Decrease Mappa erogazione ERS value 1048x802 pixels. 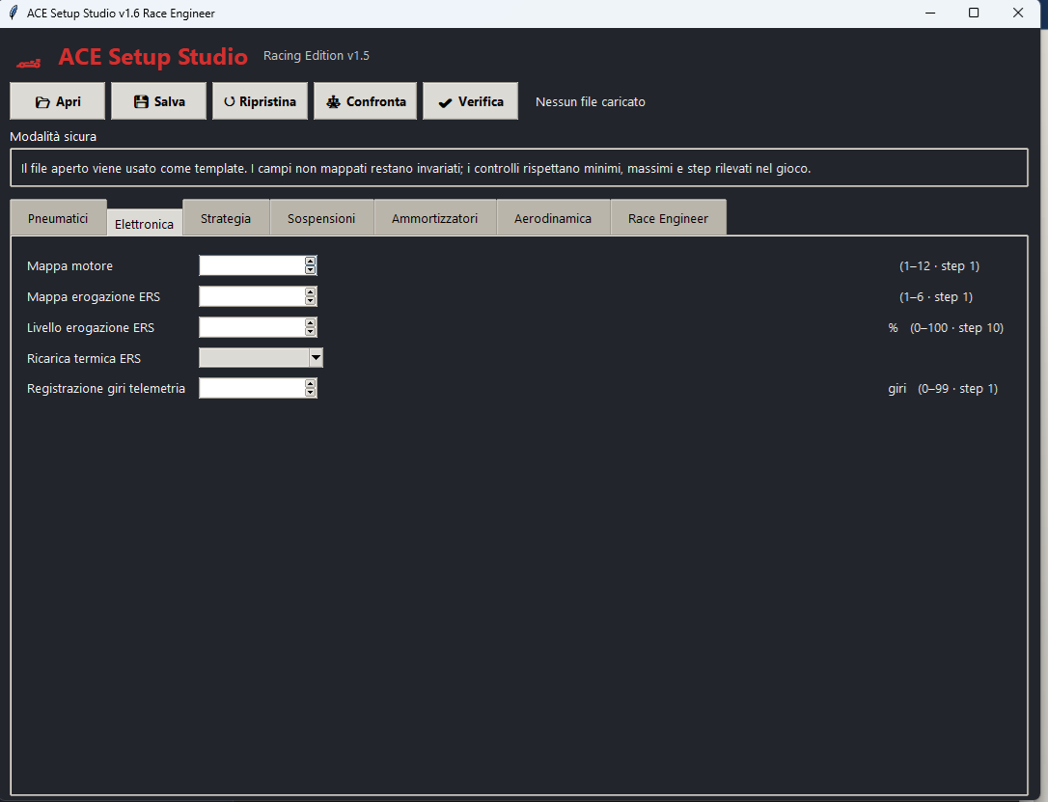[x=310, y=301]
